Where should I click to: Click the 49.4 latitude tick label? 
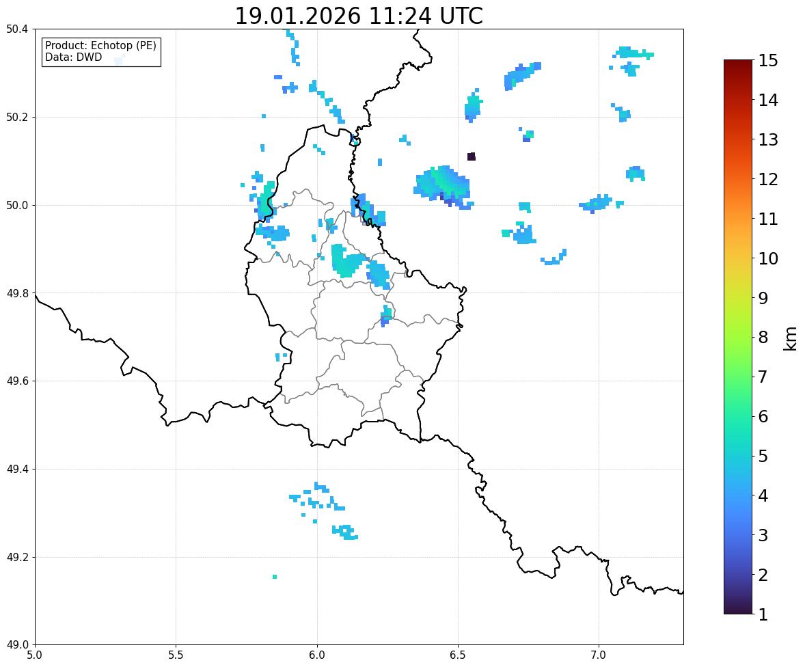coord(16,469)
